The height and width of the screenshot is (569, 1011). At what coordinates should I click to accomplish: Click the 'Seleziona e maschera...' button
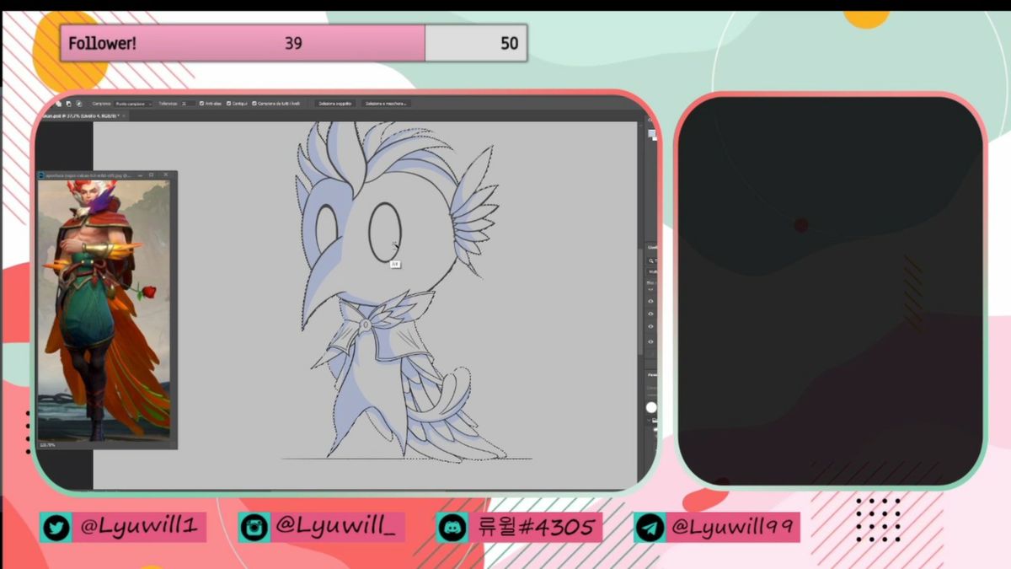pyautogui.click(x=386, y=104)
